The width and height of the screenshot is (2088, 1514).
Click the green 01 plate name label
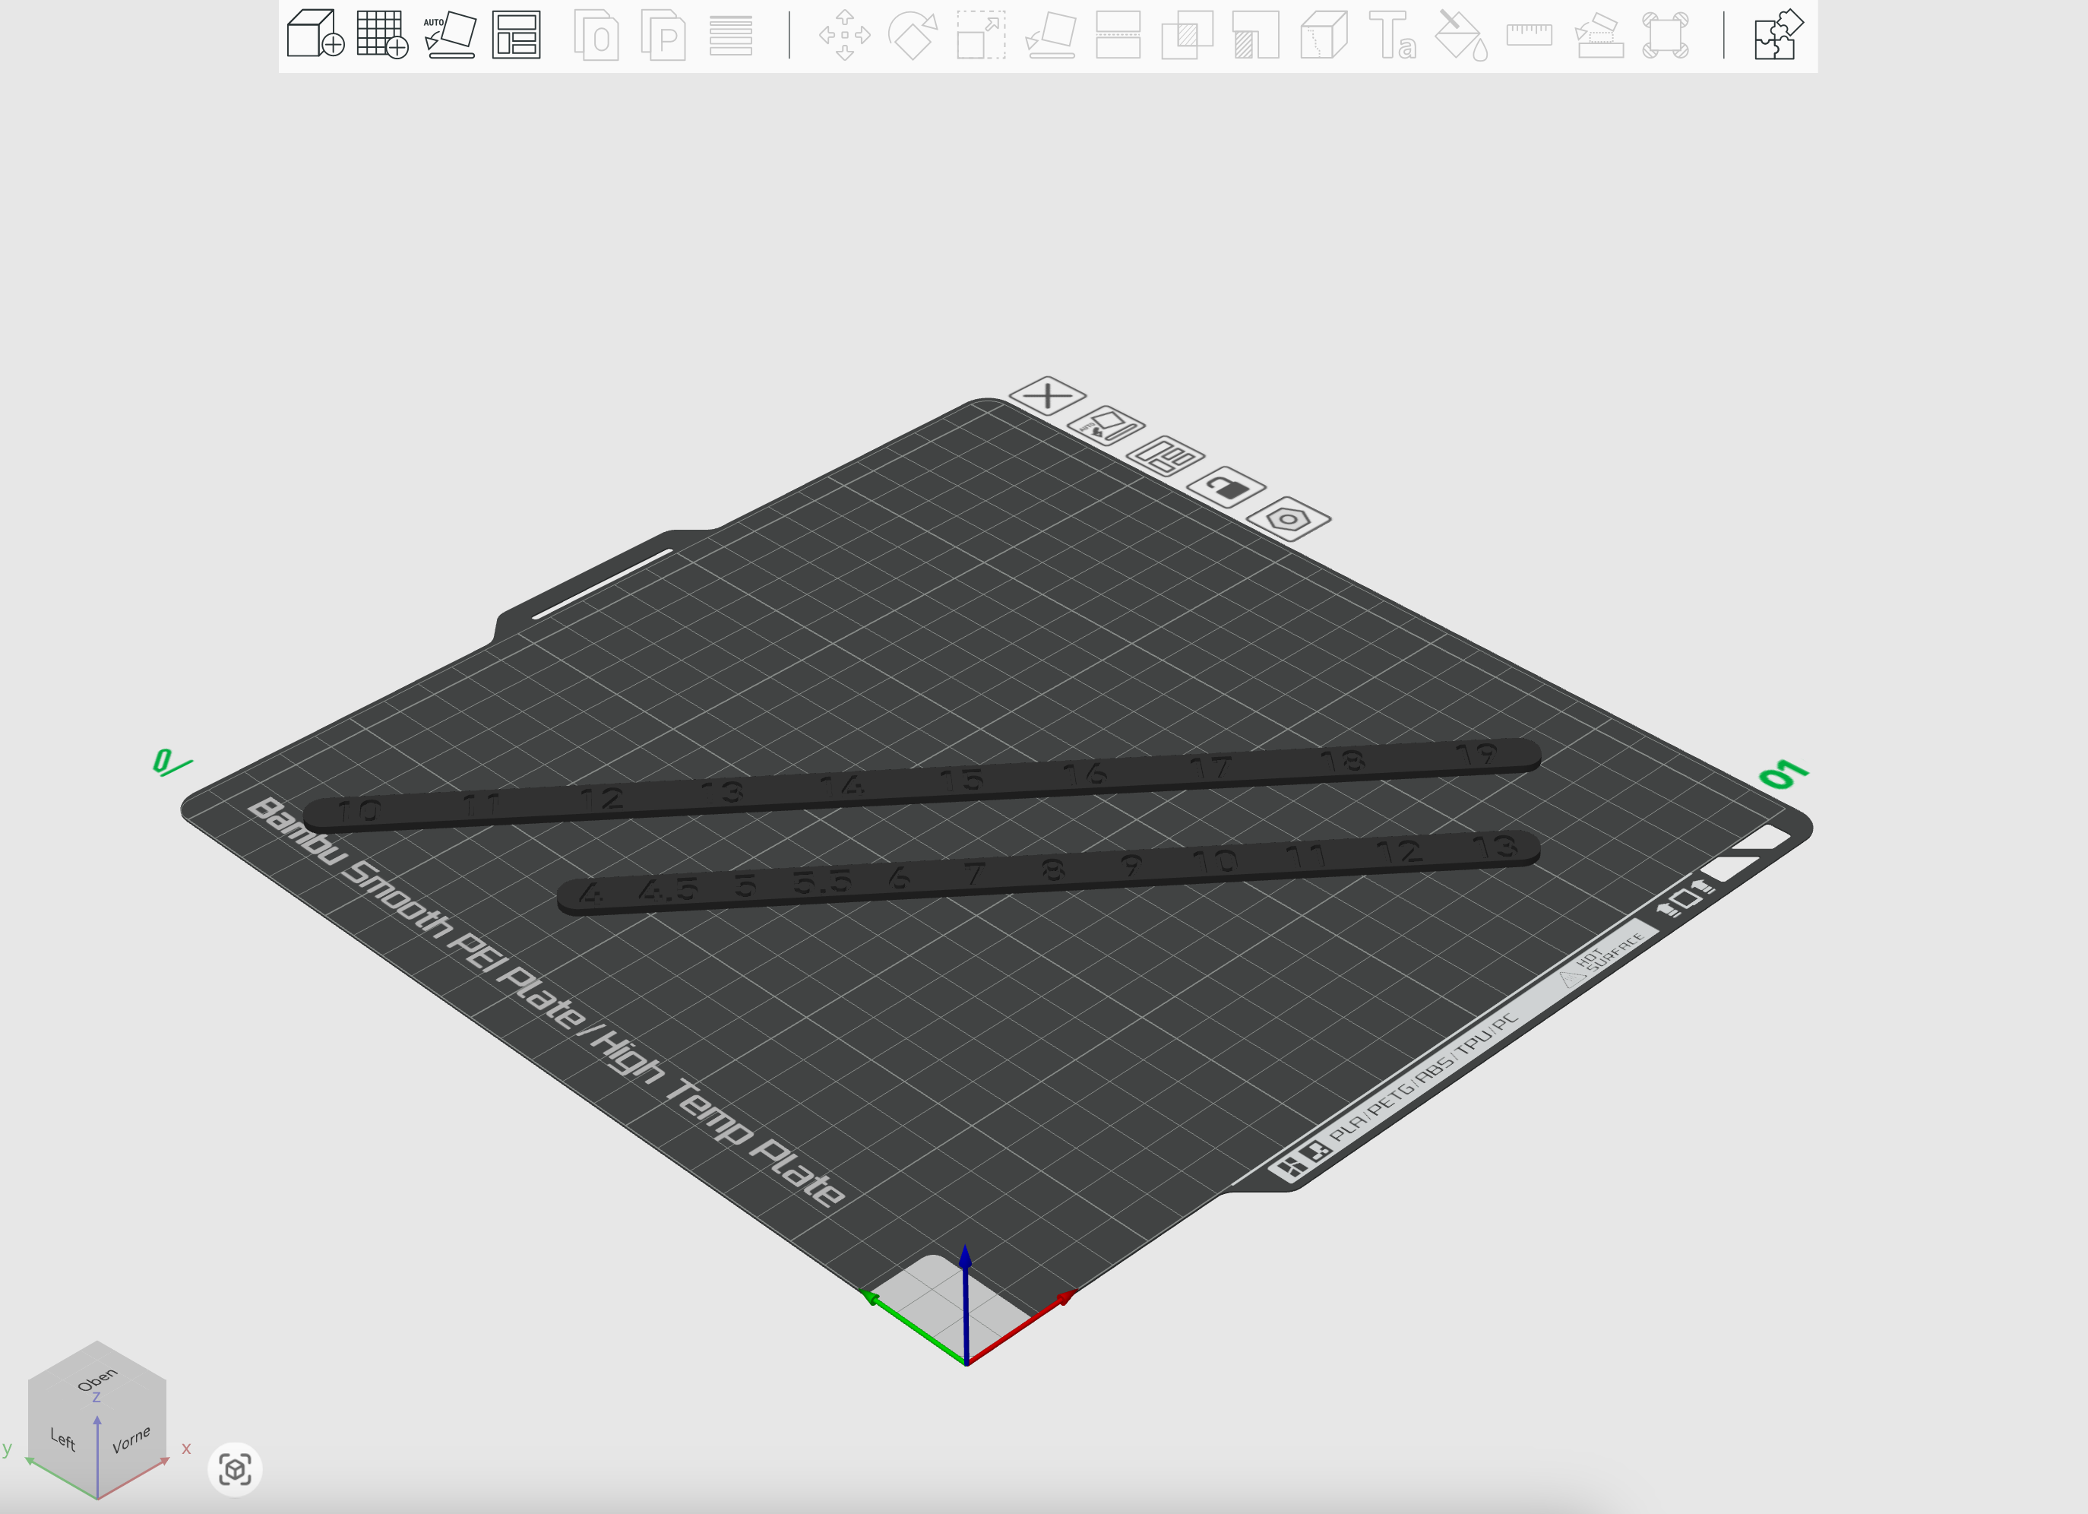(x=1783, y=774)
